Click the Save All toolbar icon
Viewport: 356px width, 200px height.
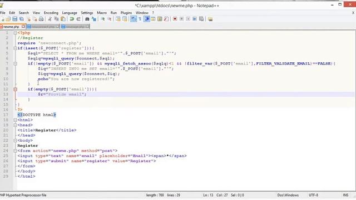pos(22,19)
